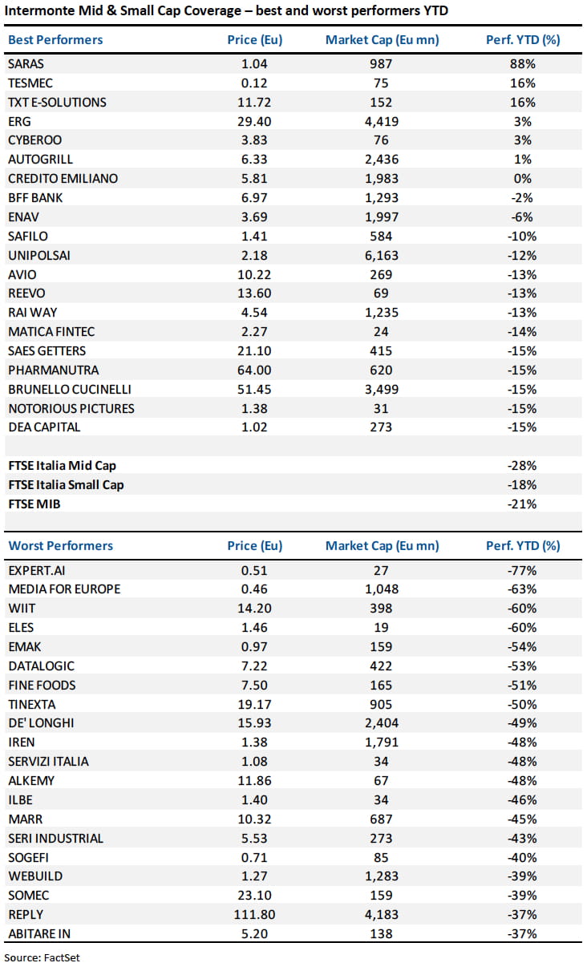Viewport: 587px width, 967px height.
Task: Click the Source: FactSet footnote
Action: coord(42,957)
